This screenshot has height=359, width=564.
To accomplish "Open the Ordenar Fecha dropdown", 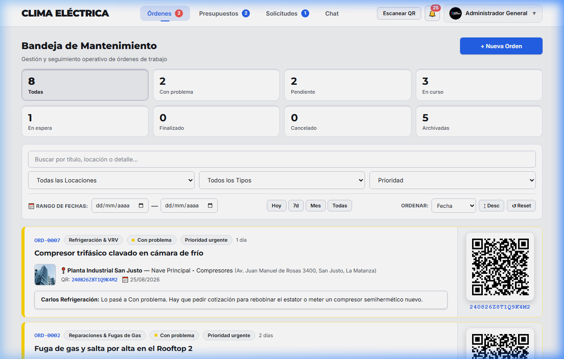I will 454,206.
